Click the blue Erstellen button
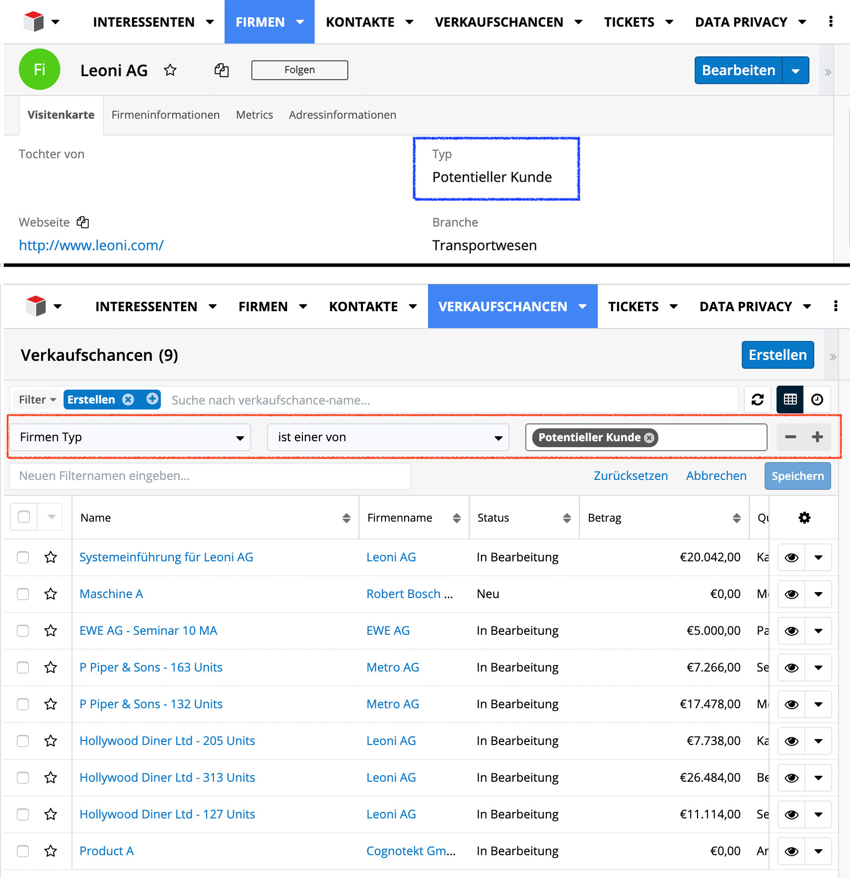This screenshot has width=850, height=878. point(778,355)
